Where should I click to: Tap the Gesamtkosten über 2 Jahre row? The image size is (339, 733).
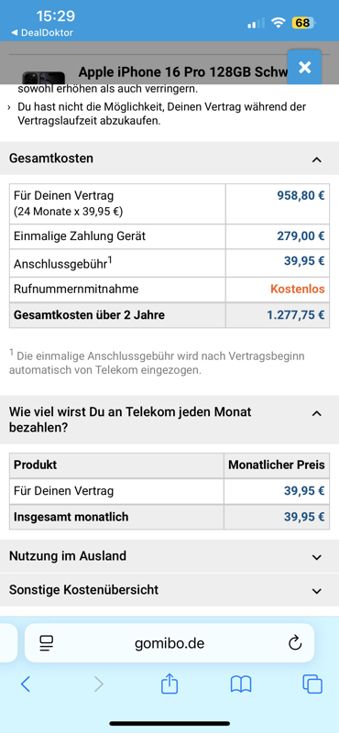tap(169, 315)
